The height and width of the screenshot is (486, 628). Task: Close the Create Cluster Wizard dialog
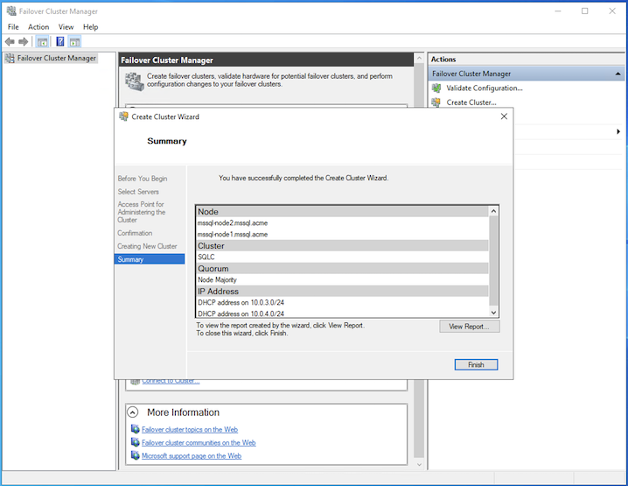click(x=504, y=116)
